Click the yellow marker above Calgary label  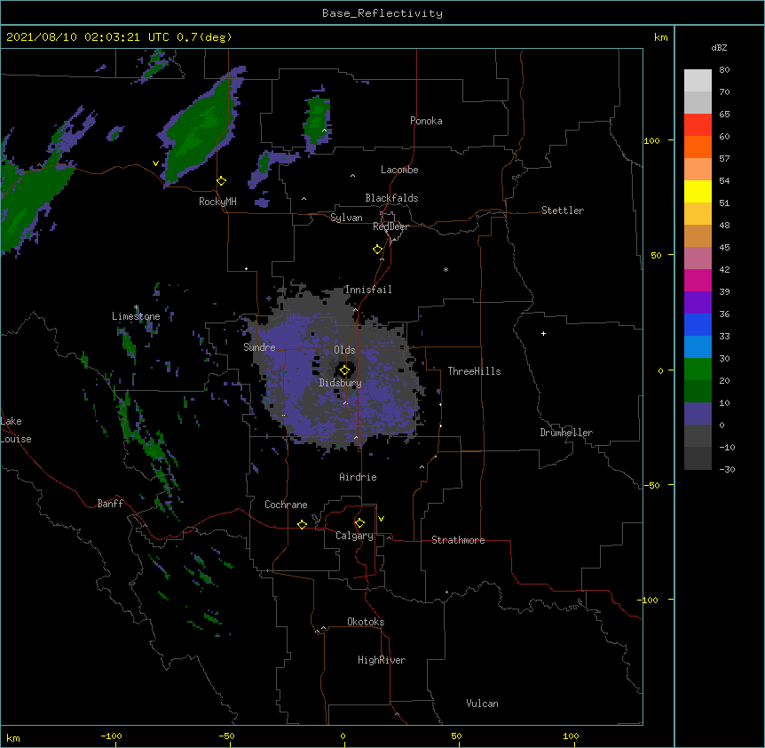[359, 523]
